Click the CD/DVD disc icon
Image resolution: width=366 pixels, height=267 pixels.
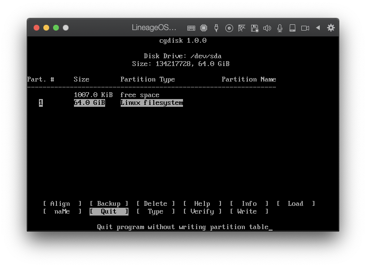coord(229,28)
